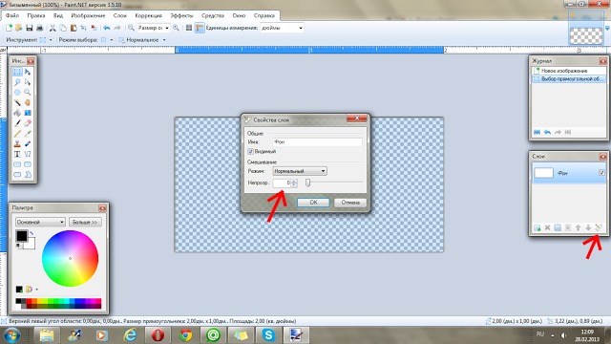Click the opacity slider handle in dialog

(307, 183)
